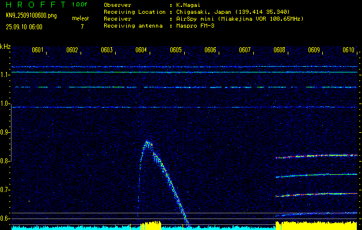Click the Receiver label

pyautogui.click(x=117, y=19)
